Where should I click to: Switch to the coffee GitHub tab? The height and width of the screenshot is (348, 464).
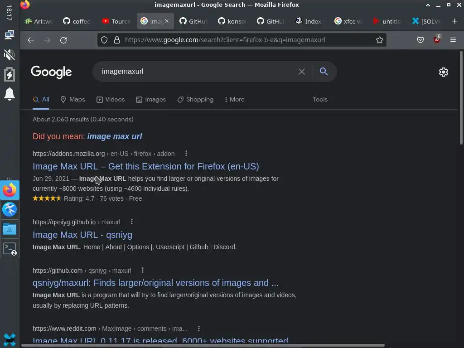(x=77, y=21)
